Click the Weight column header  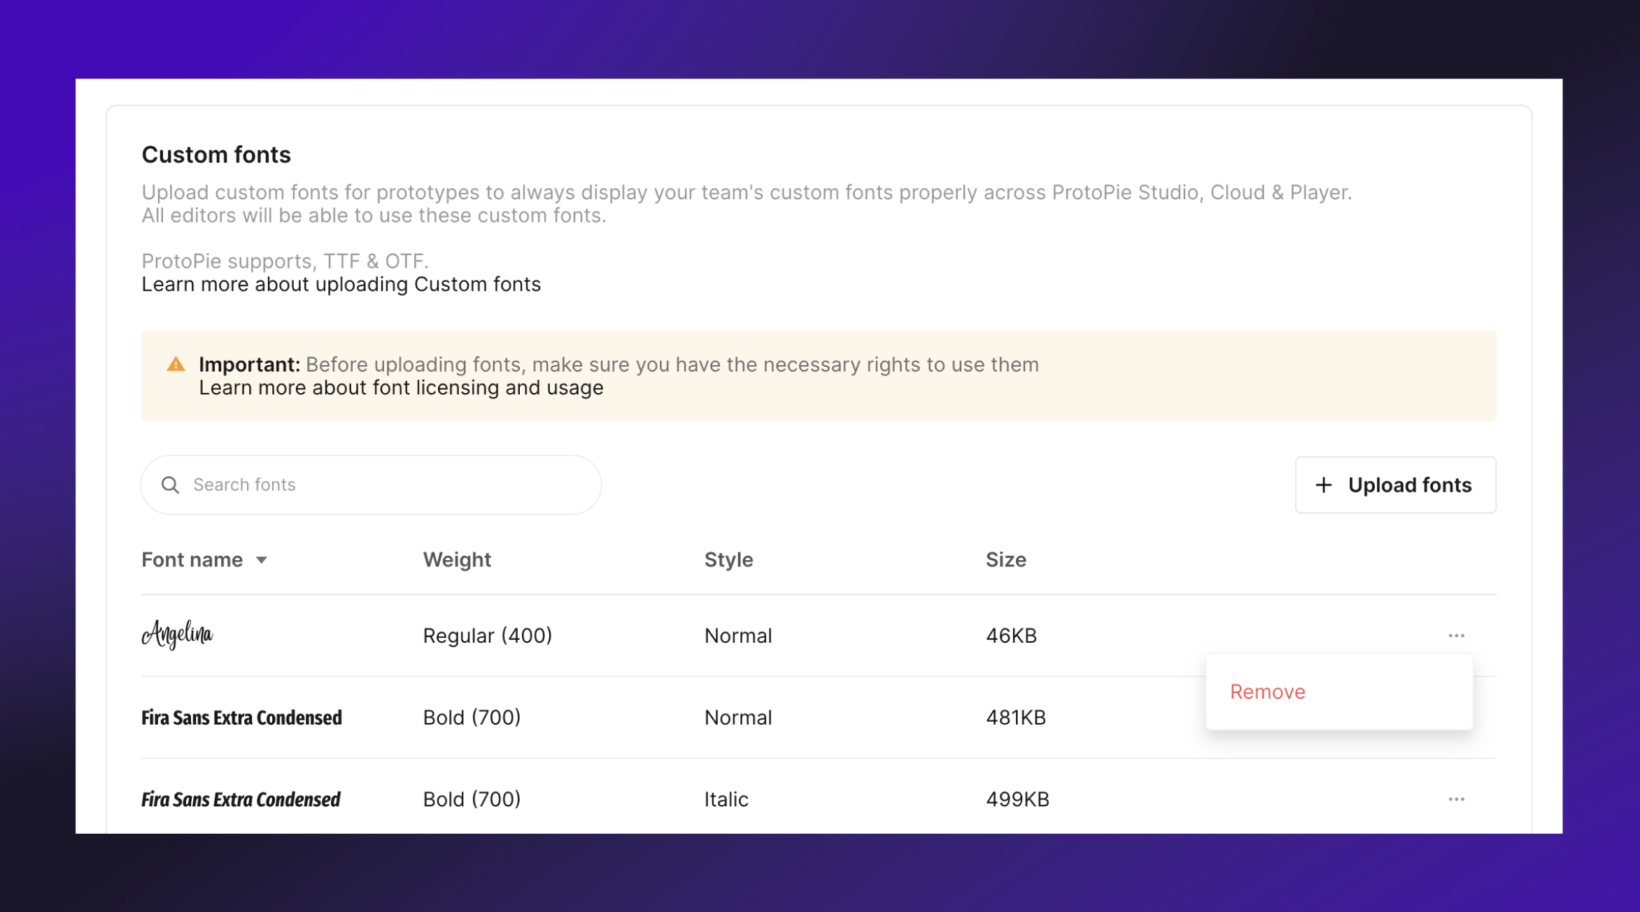tap(456, 560)
